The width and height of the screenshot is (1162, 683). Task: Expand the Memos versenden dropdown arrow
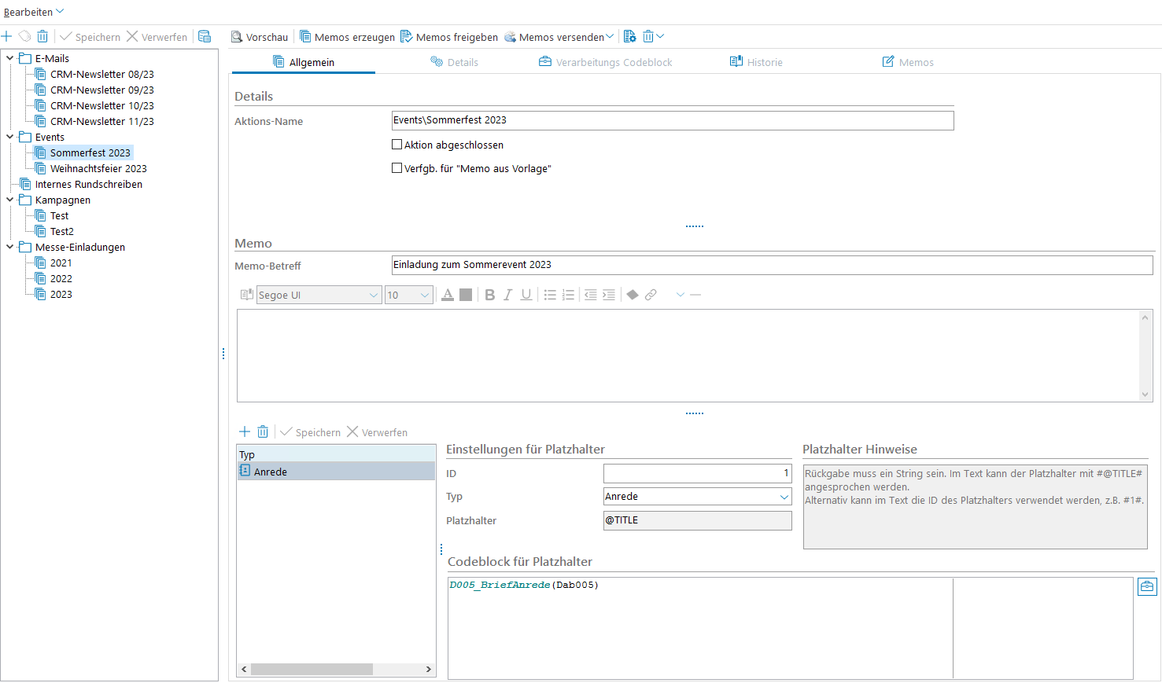pyautogui.click(x=610, y=37)
